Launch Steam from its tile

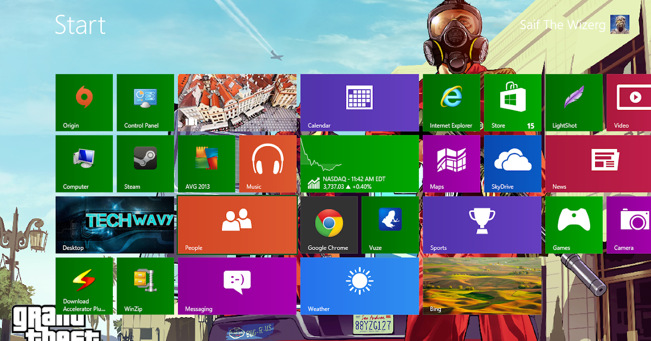145,164
